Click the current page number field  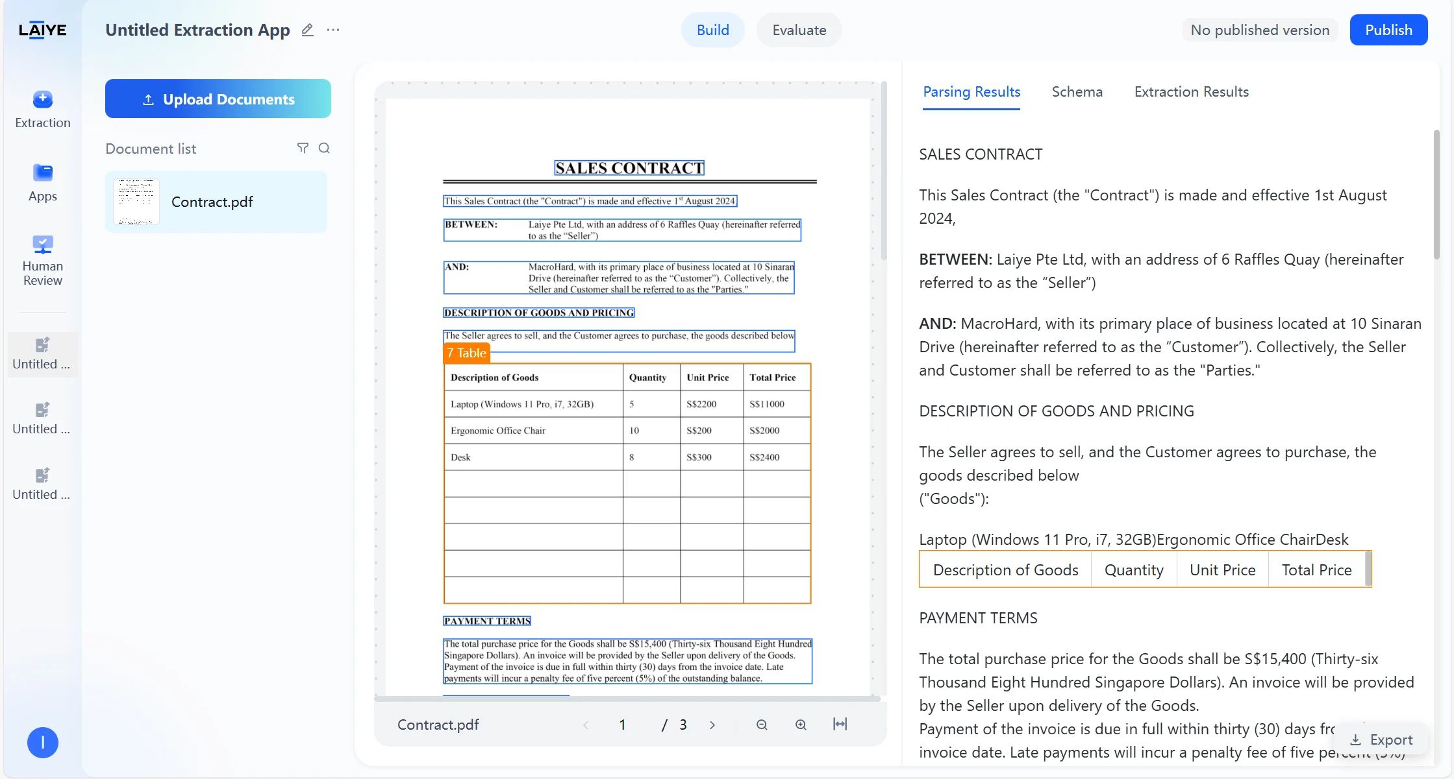622,725
